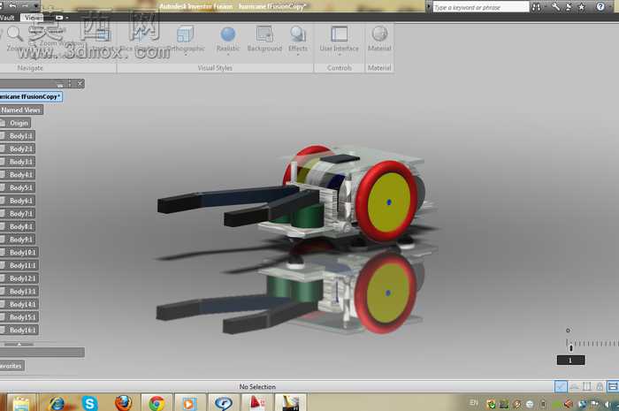Viewport: 619px width, 411px height.
Task: Open the Effects dropdown arrow
Action: point(298,54)
